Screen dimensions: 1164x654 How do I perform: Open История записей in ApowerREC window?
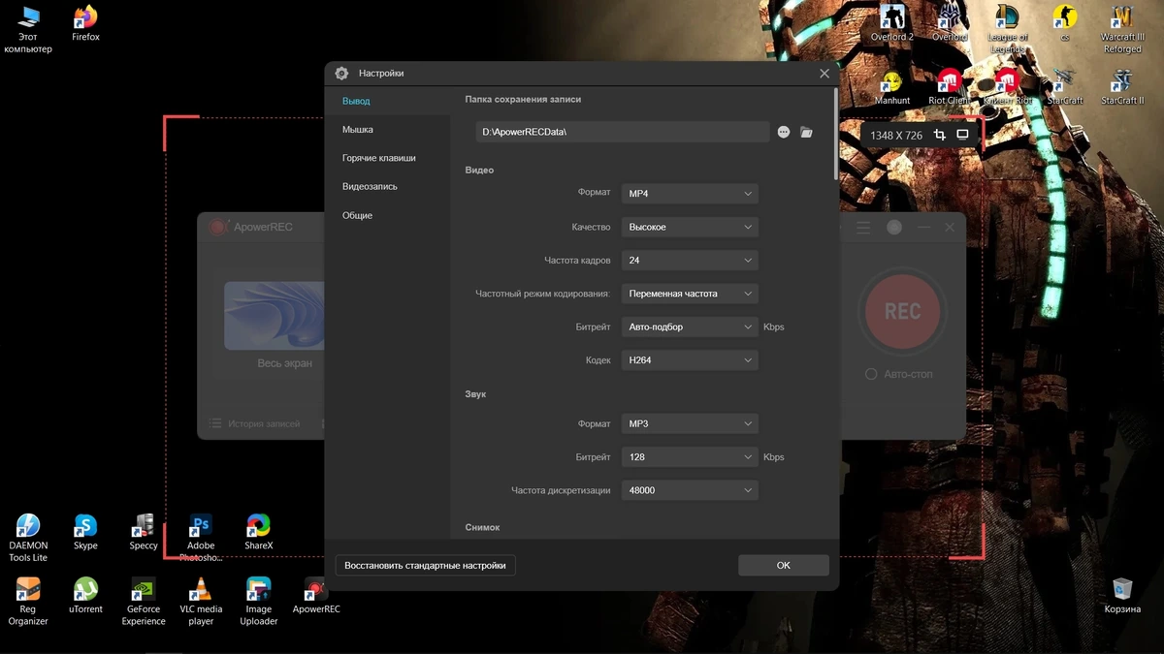[x=255, y=424]
